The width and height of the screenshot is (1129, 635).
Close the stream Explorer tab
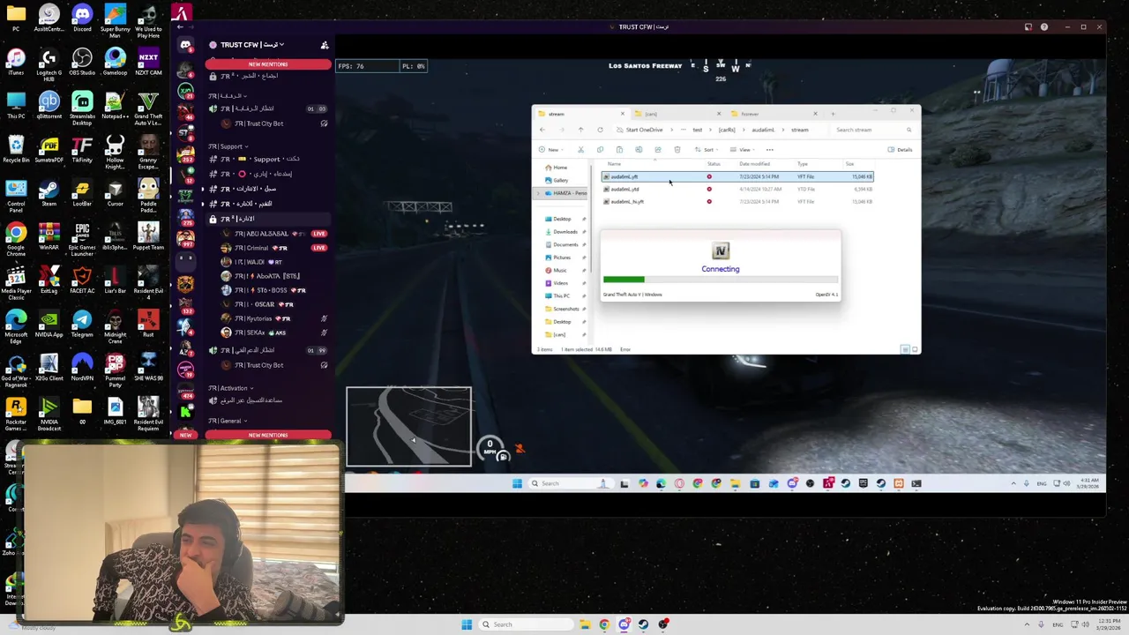click(622, 114)
